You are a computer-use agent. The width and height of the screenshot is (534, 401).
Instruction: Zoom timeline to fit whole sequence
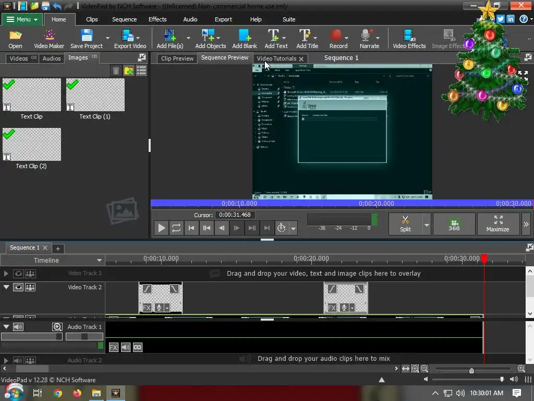(406, 369)
